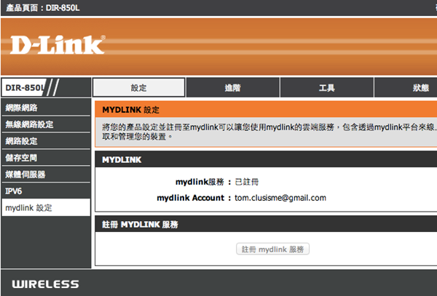Select 媒體伺服器 in the sidebar
The height and width of the screenshot is (296, 437).
point(46,175)
